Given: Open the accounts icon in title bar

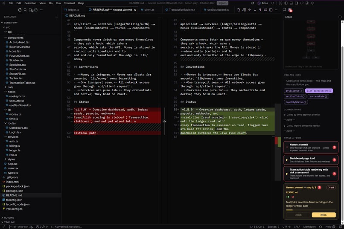Looking at the screenshot, I should point(307,3).
